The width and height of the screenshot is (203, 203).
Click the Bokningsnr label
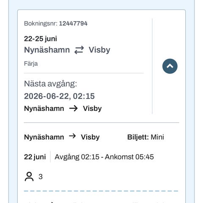(41, 23)
